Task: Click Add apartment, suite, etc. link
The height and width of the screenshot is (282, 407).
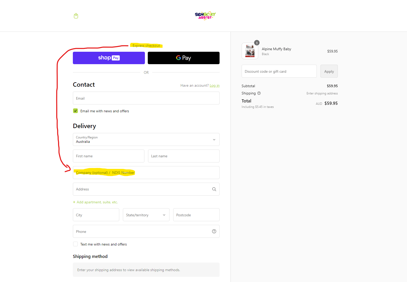Action: [97, 202]
